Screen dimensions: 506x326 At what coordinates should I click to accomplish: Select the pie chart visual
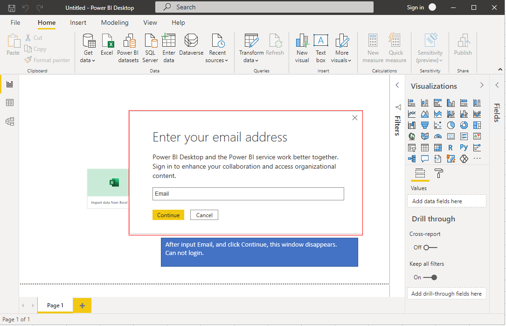click(x=451, y=125)
